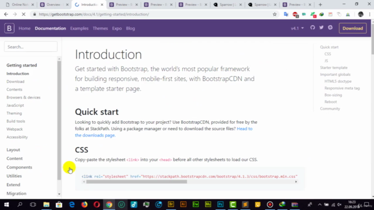Expand the Layout section in sidebar
The image size is (374, 210).
click(x=13, y=150)
